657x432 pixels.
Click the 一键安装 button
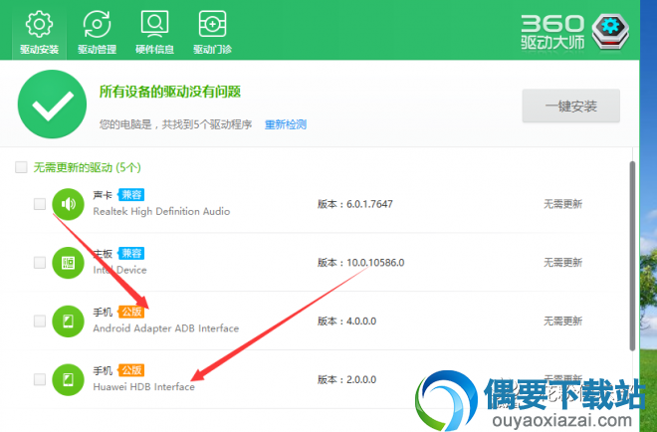tap(570, 106)
